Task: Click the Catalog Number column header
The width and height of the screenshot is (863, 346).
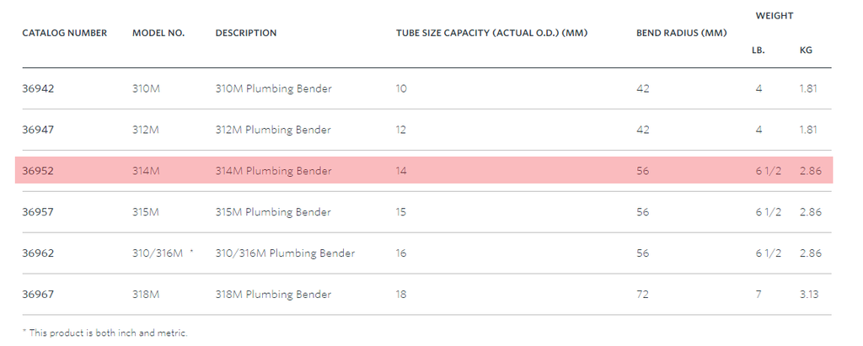Action: pos(64,34)
